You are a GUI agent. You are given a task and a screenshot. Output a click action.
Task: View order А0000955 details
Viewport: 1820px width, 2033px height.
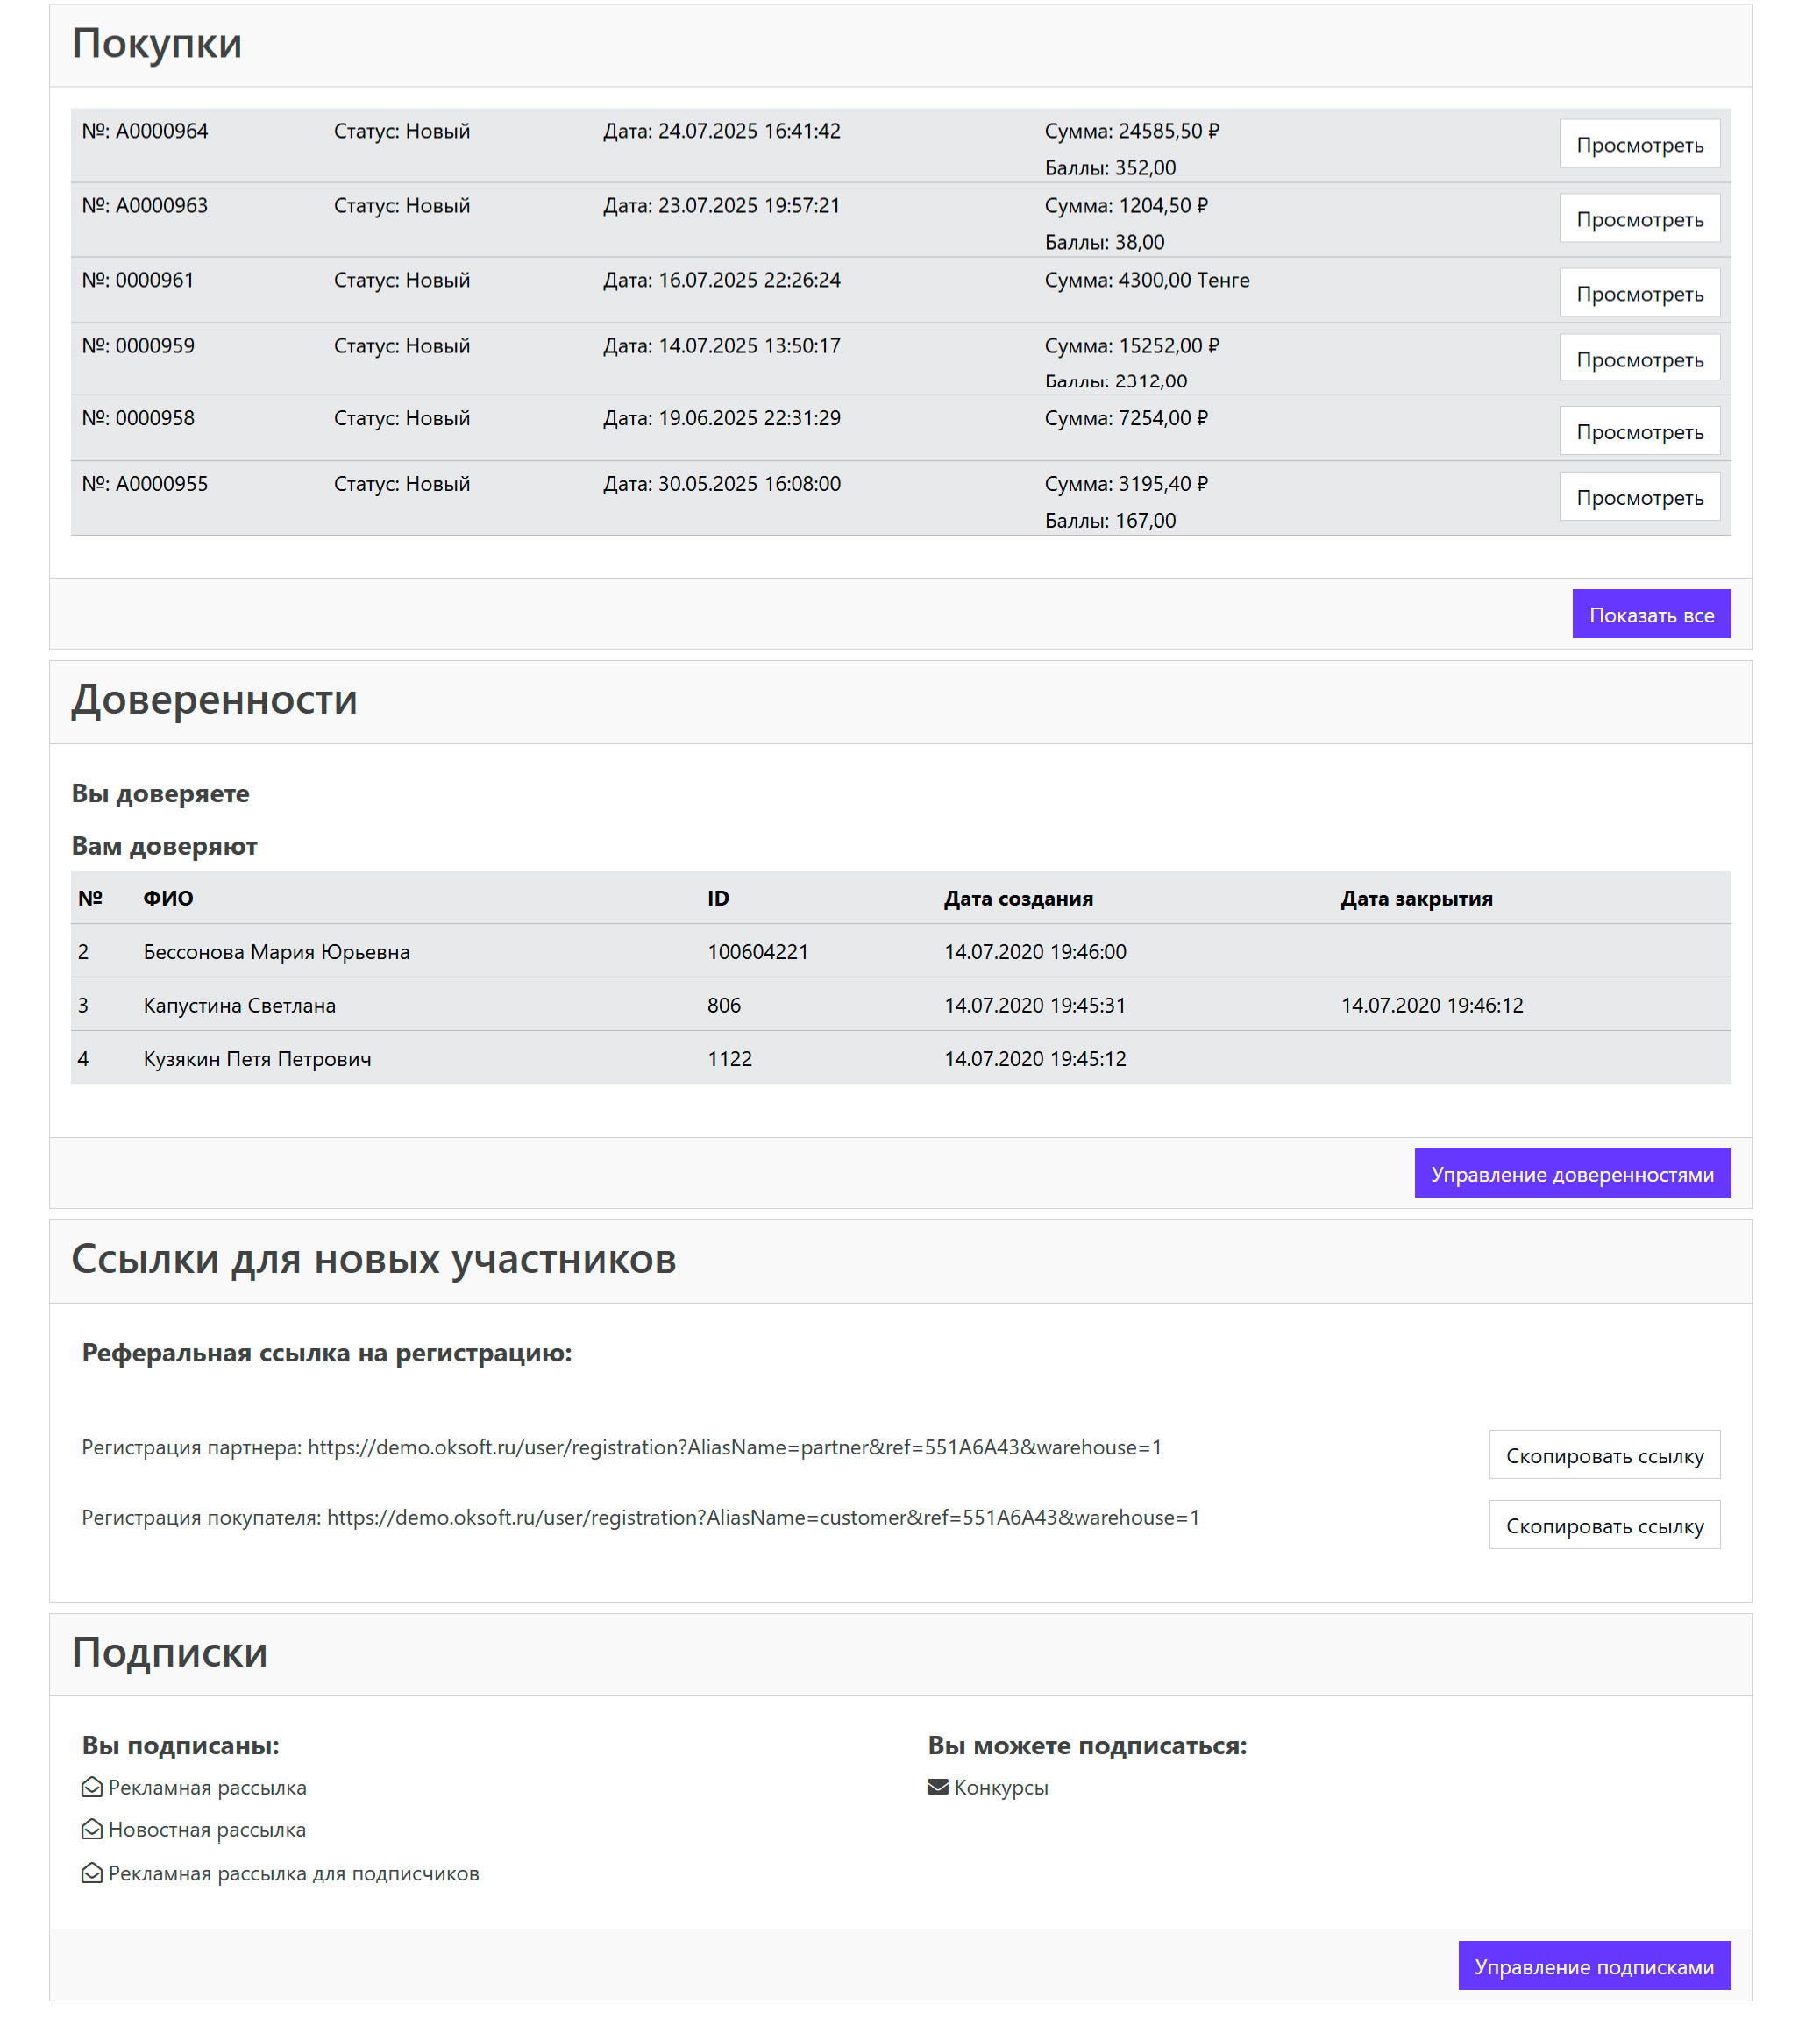[x=1639, y=496]
